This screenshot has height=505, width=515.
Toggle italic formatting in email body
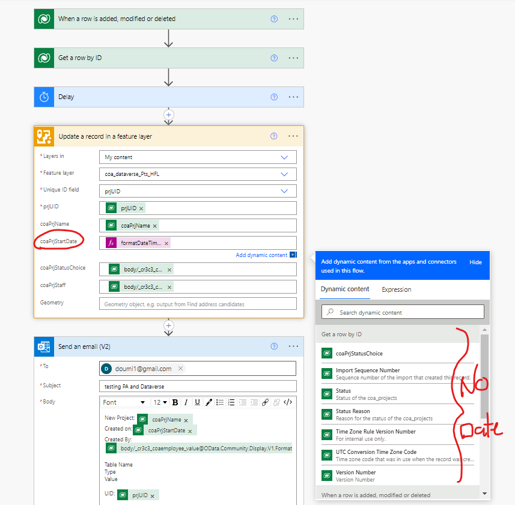click(186, 402)
